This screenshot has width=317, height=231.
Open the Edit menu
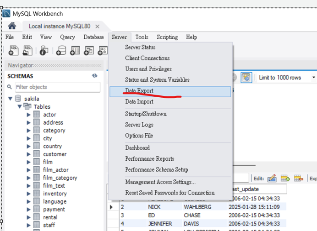pos(27,37)
